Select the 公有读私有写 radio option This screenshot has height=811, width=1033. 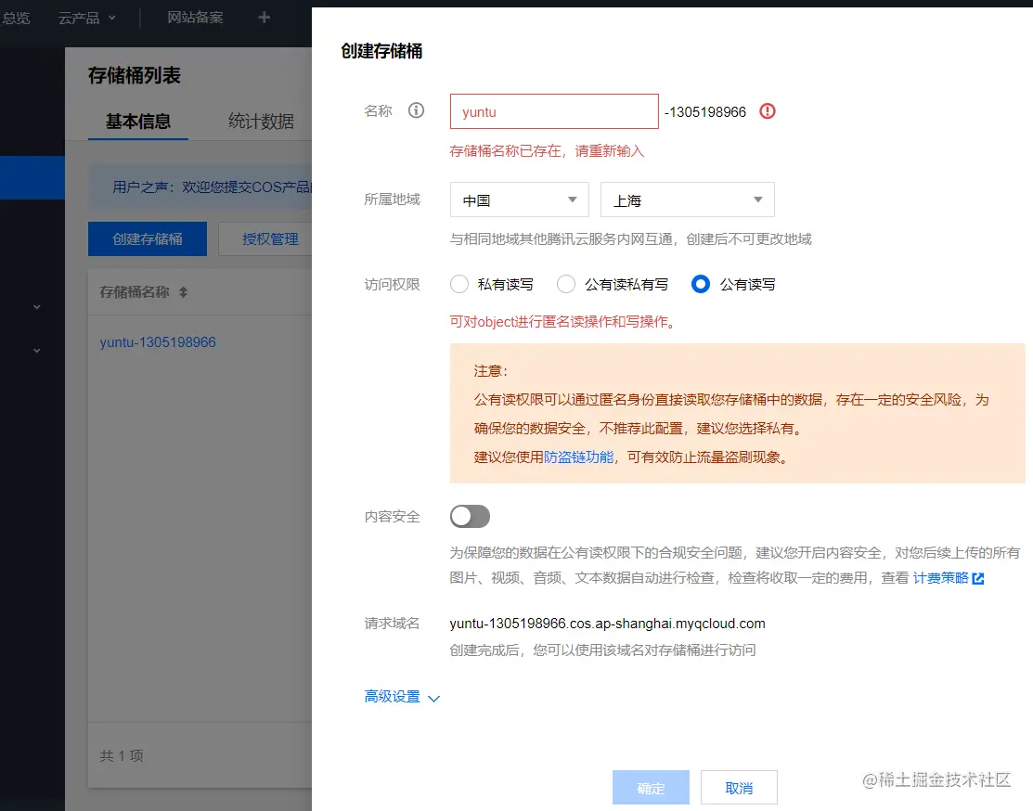(566, 284)
